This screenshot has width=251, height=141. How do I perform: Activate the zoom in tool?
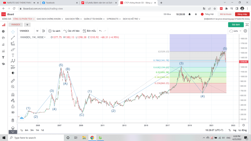coord(13,87)
